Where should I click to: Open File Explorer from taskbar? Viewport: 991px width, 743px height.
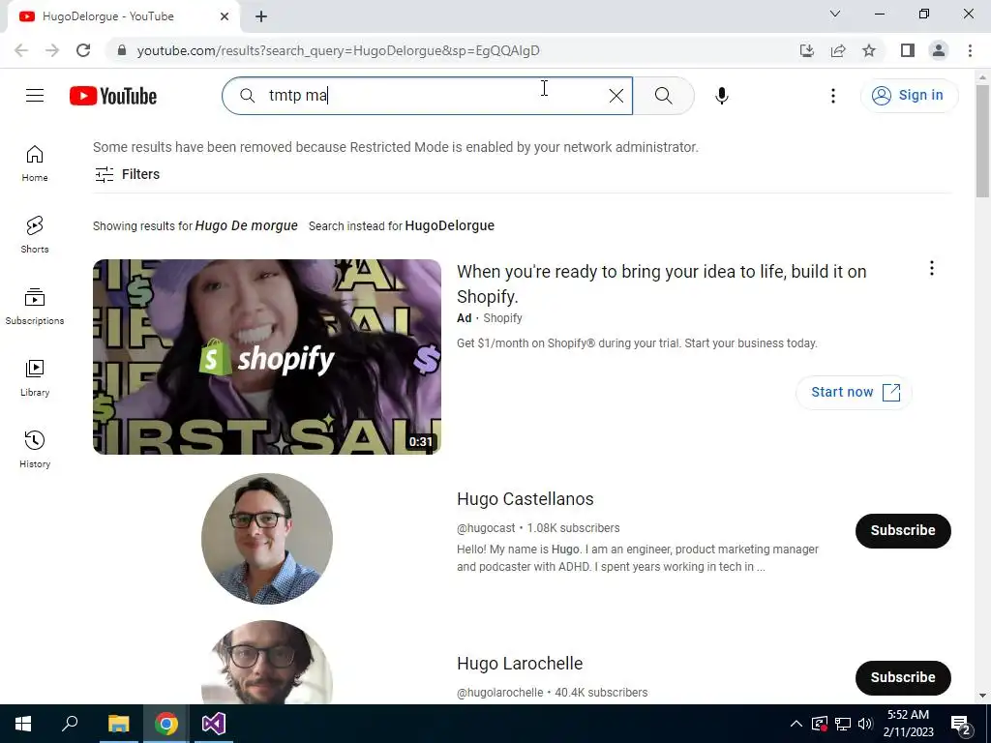(x=118, y=724)
